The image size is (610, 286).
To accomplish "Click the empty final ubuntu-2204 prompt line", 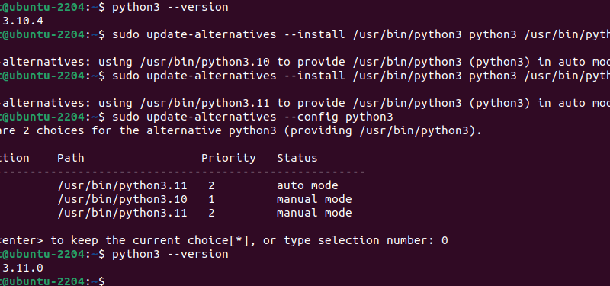I will tap(52, 281).
